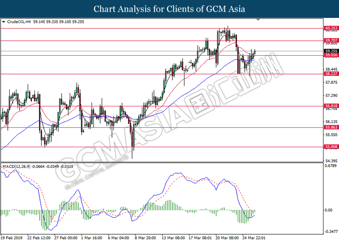This screenshot has height=242, width=339.
Task: Click the MACD values -0.0664 -0.0349 -0.0315
Action: coord(53,166)
